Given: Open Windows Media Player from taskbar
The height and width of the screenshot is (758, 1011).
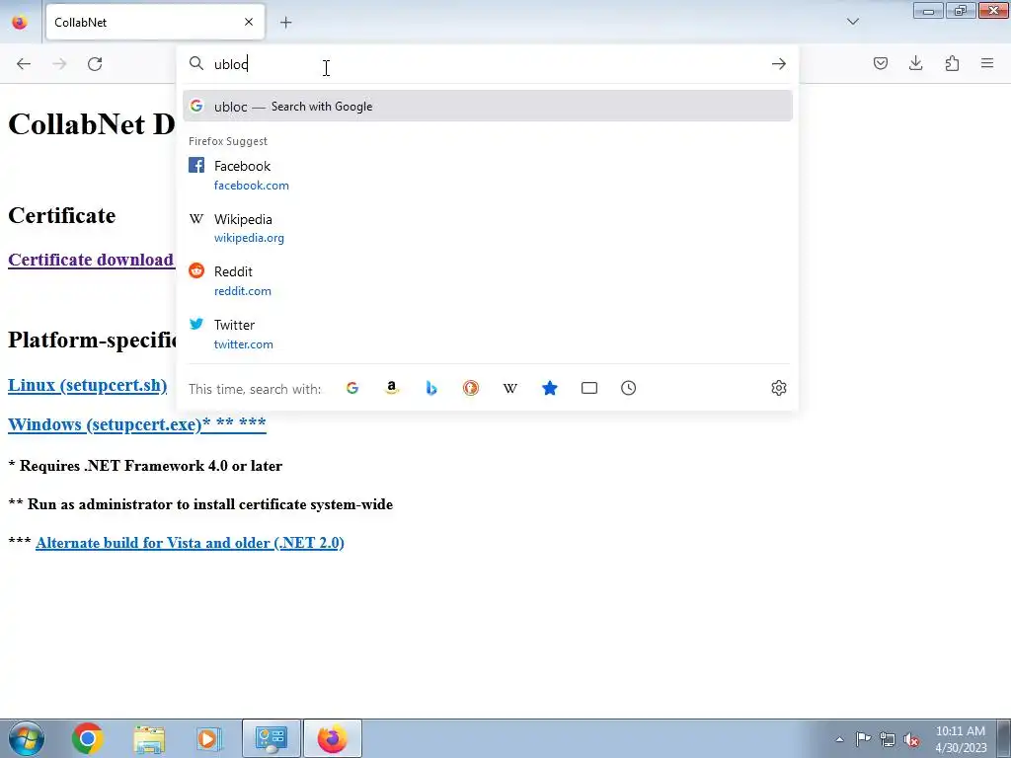Looking at the screenshot, I should coord(209,738).
